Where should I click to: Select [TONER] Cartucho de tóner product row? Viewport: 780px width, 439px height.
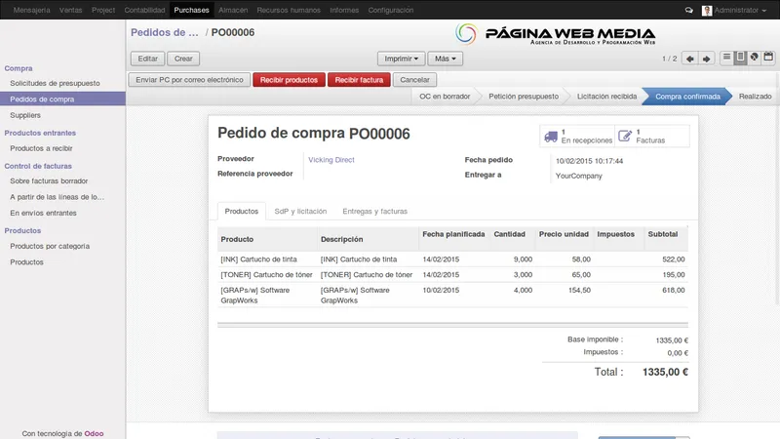coord(452,275)
